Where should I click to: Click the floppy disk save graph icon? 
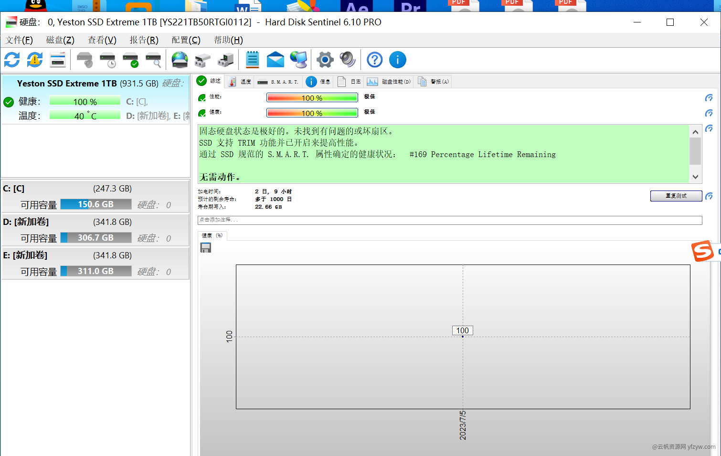pos(206,248)
